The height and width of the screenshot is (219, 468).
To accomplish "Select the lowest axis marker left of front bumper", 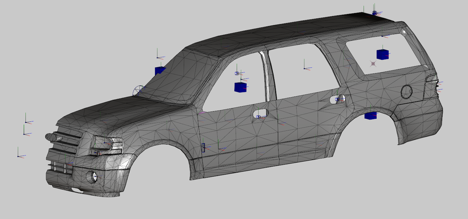I will click(19, 155).
